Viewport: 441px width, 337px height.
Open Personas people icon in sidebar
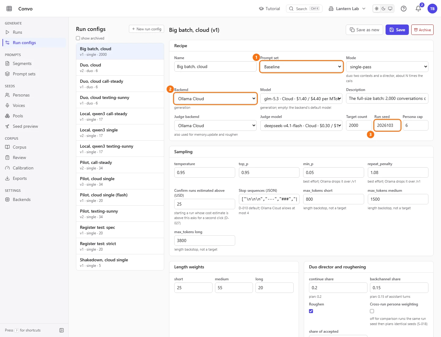pos(7,95)
